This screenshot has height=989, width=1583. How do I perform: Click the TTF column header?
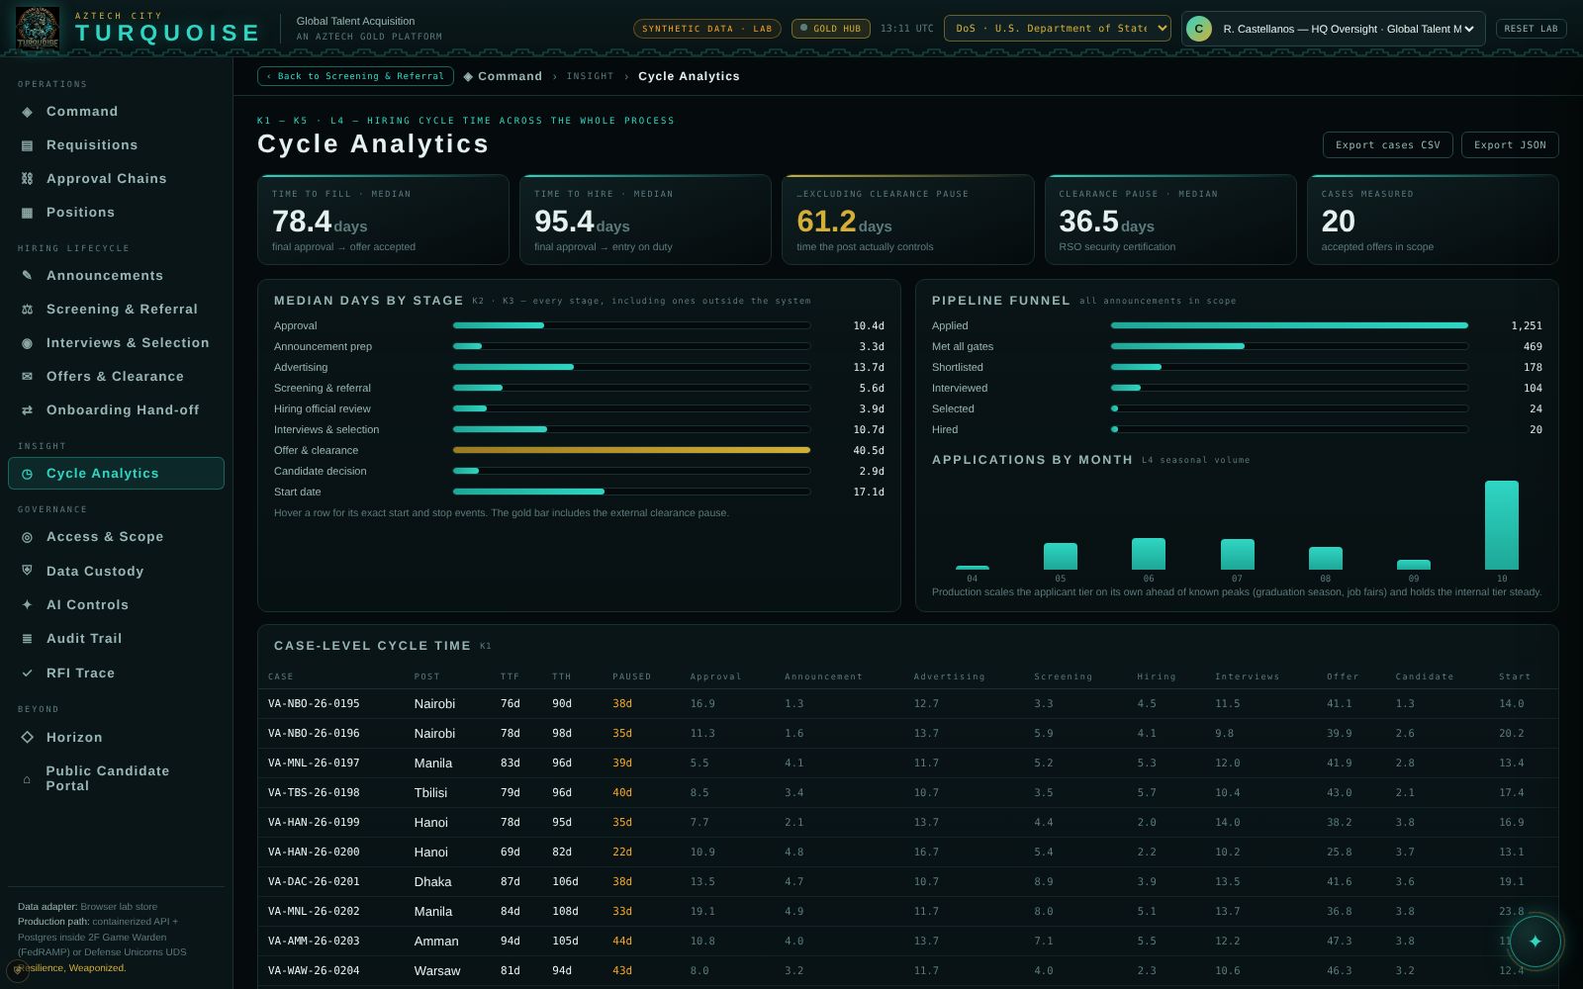click(x=510, y=676)
